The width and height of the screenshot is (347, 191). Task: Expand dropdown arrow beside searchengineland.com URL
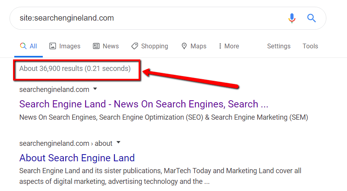click(x=95, y=89)
